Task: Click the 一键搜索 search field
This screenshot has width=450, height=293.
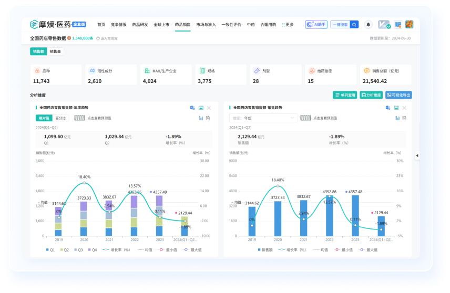Action: click(340, 25)
